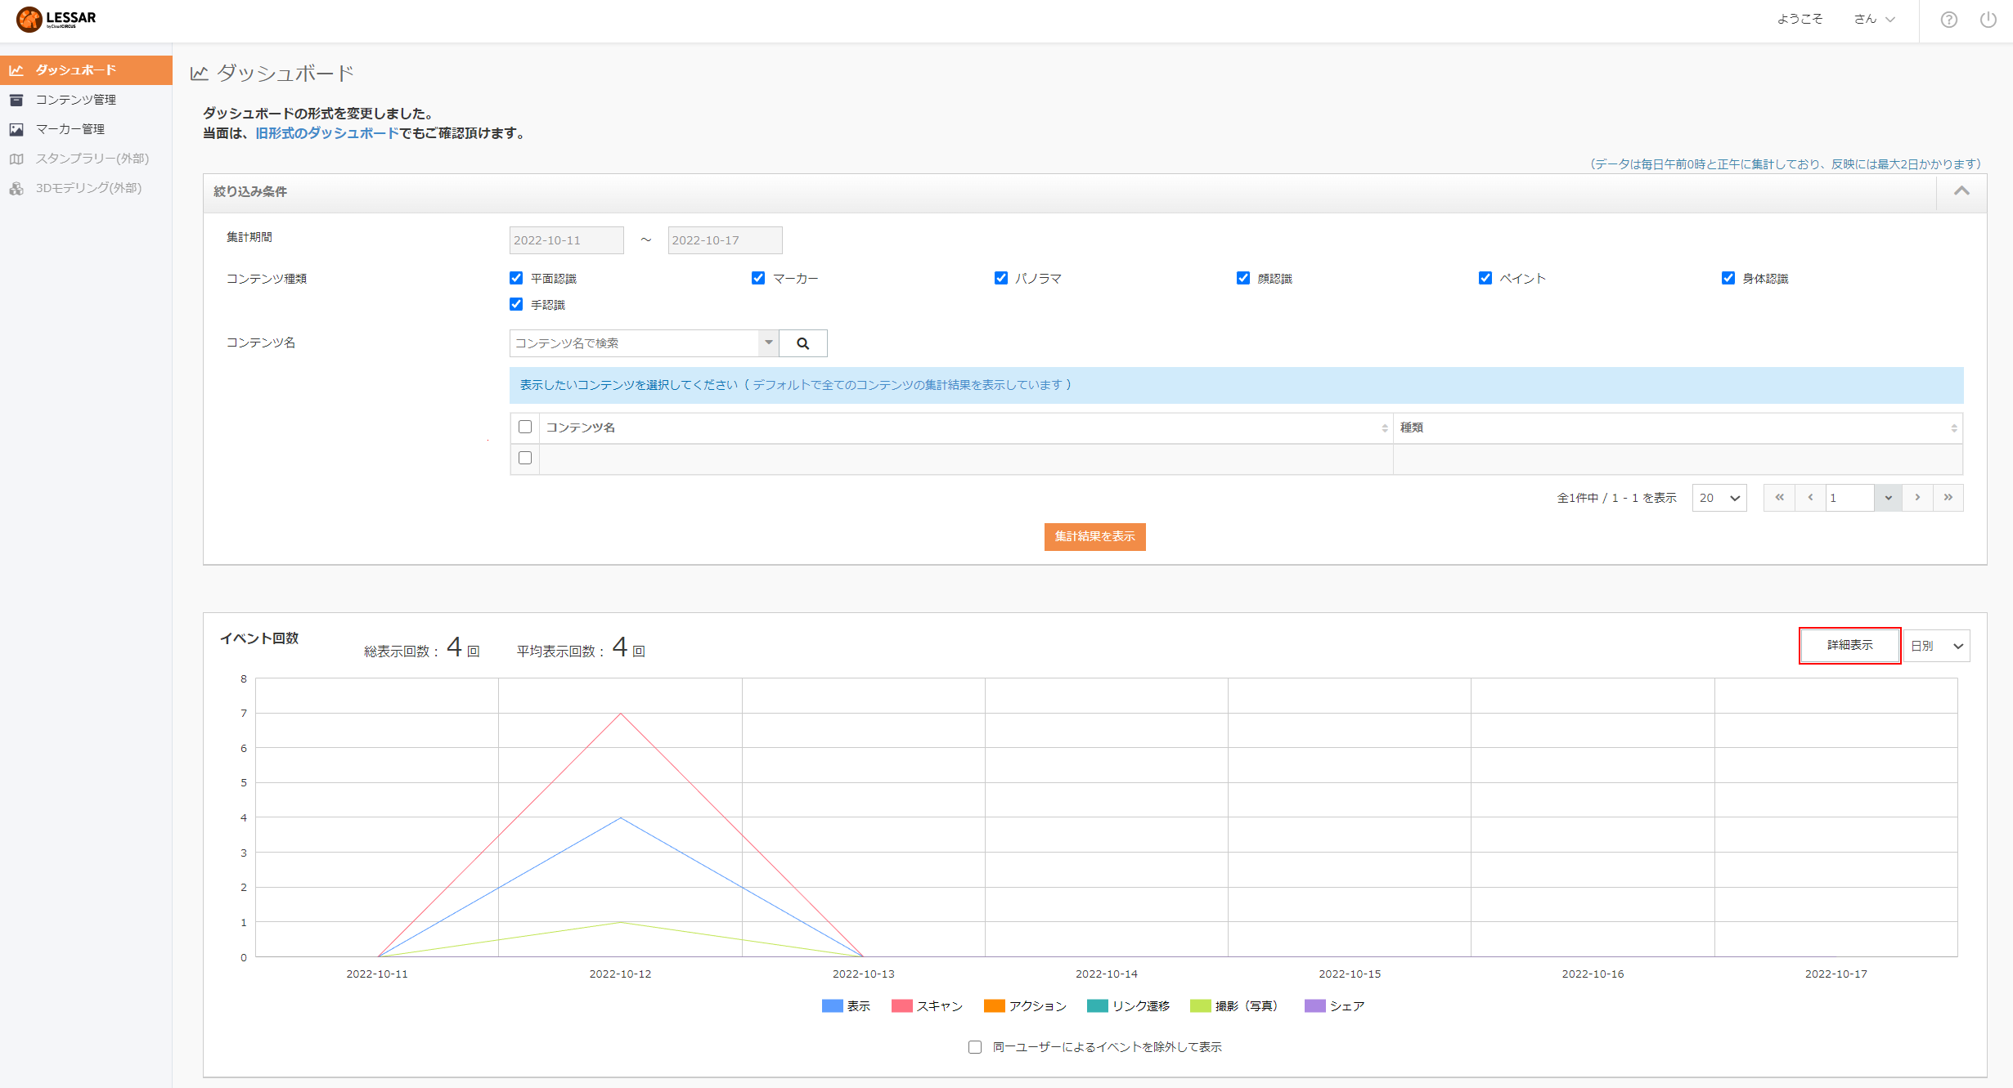
Task: Open the 日別 period dropdown
Action: coord(1936,646)
